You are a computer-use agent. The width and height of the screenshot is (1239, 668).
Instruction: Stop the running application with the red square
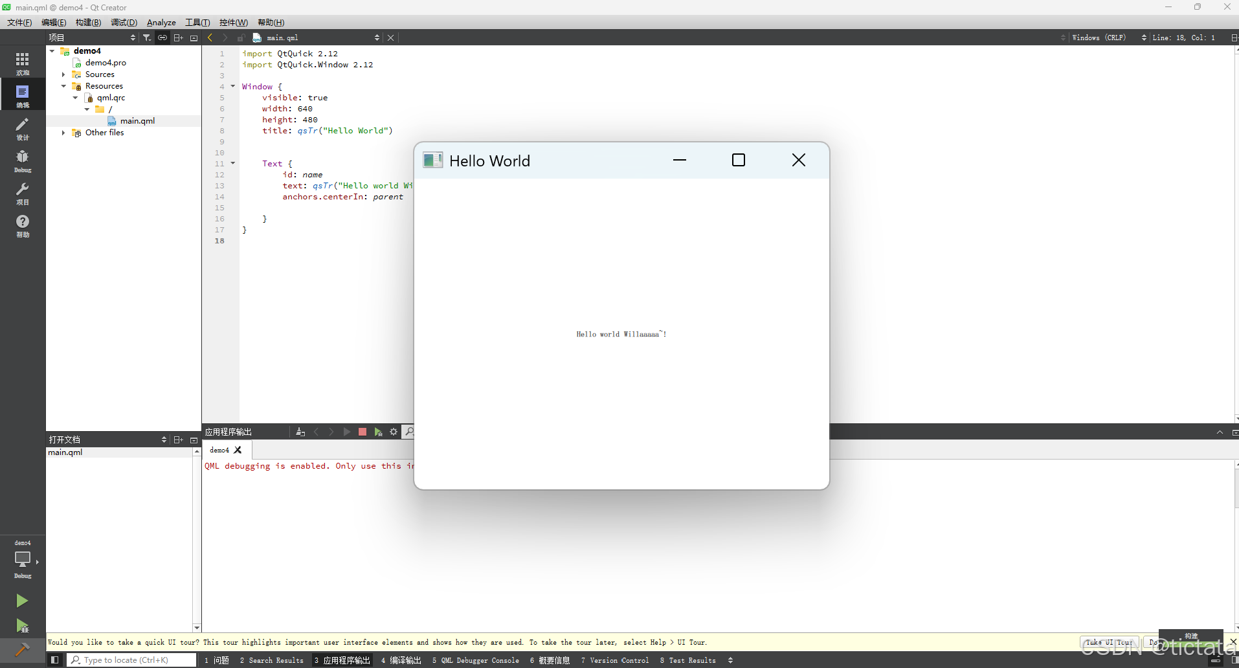point(362,432)
